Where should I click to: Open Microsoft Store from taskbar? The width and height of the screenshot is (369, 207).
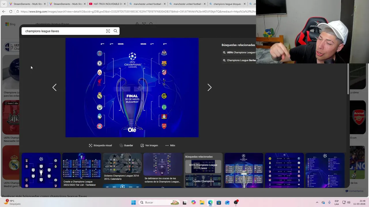point(219,202)
